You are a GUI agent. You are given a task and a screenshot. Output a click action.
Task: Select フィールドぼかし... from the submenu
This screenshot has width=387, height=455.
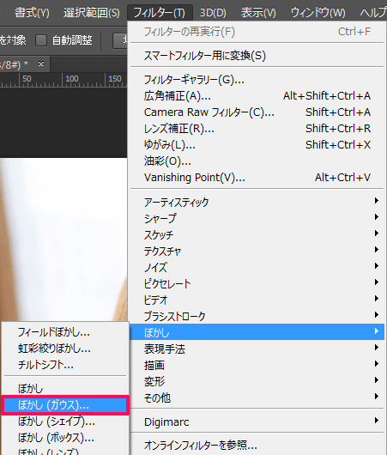pyautogui.click(x=65, y=332)
